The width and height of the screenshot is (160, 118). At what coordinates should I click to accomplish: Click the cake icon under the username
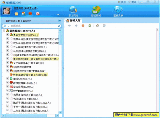(16, 14)
